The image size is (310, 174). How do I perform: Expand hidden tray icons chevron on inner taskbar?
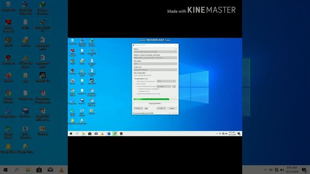(x=217, y=133)
